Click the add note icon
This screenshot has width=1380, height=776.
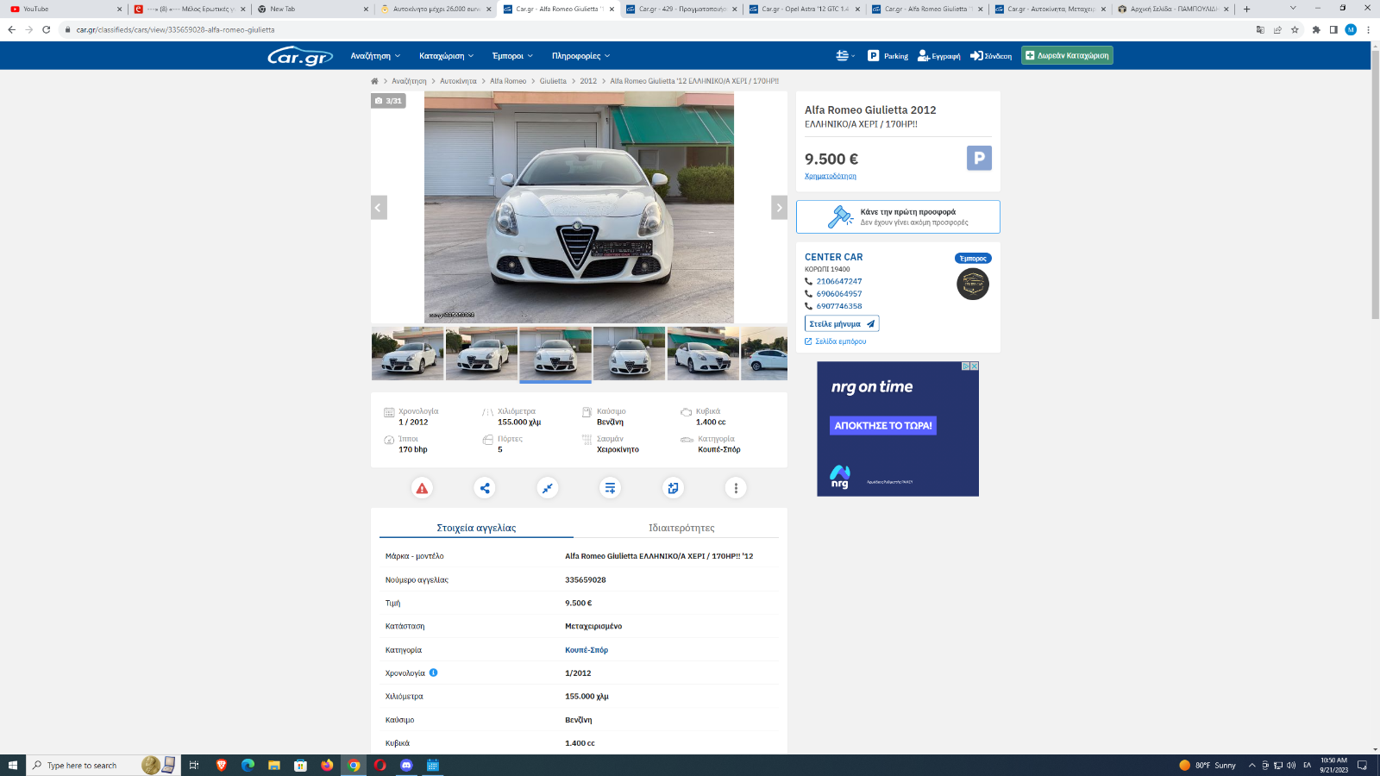673,488
